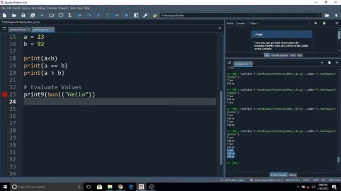The image size is (341, 191).
Task: Click the LSP Python ready status
Action: (232, 180)
